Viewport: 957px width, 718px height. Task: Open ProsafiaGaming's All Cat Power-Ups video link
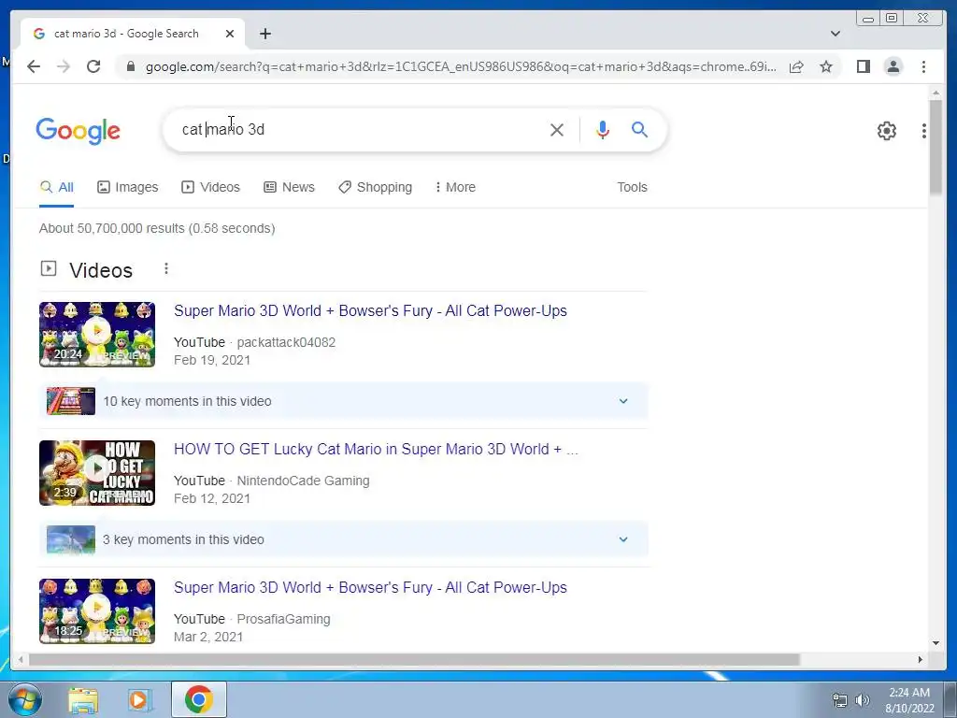(370, 587)
